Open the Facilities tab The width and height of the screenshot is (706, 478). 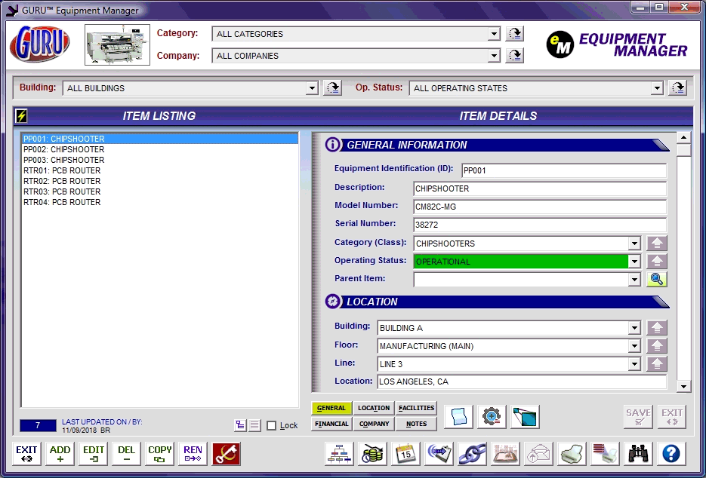point(417,408)
